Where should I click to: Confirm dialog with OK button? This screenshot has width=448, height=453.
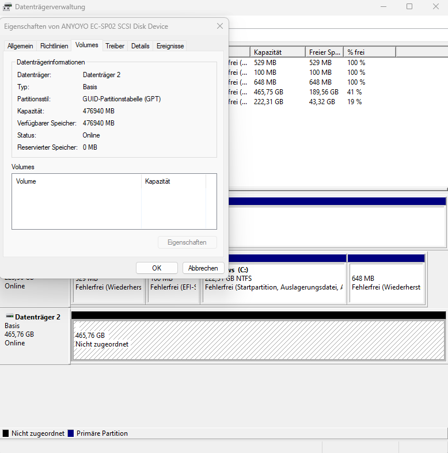tap(157, 268)
